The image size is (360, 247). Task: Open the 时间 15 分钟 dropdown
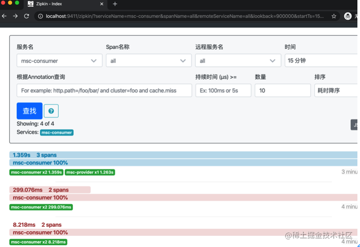(x=321, y=60)
